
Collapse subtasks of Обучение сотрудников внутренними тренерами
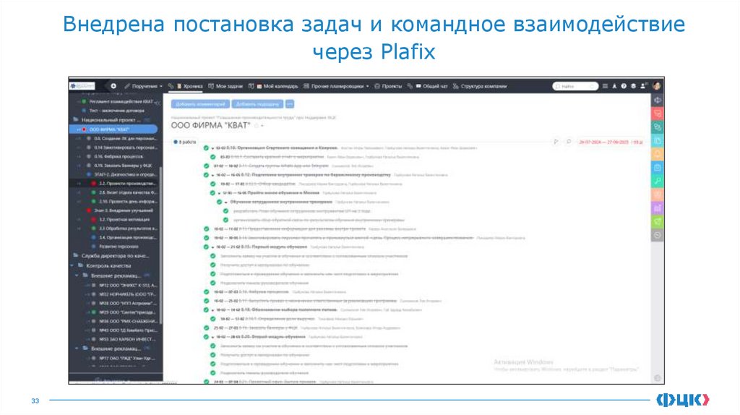[225, 202]
